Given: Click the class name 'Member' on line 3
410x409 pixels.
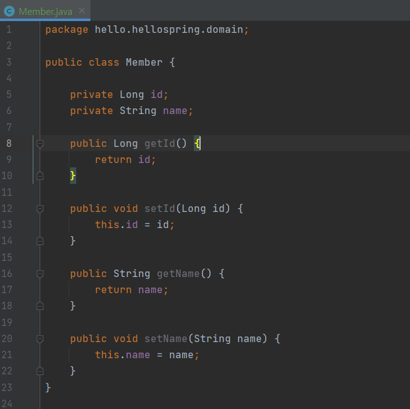Looking at the screenshot, I should [144, 62].
